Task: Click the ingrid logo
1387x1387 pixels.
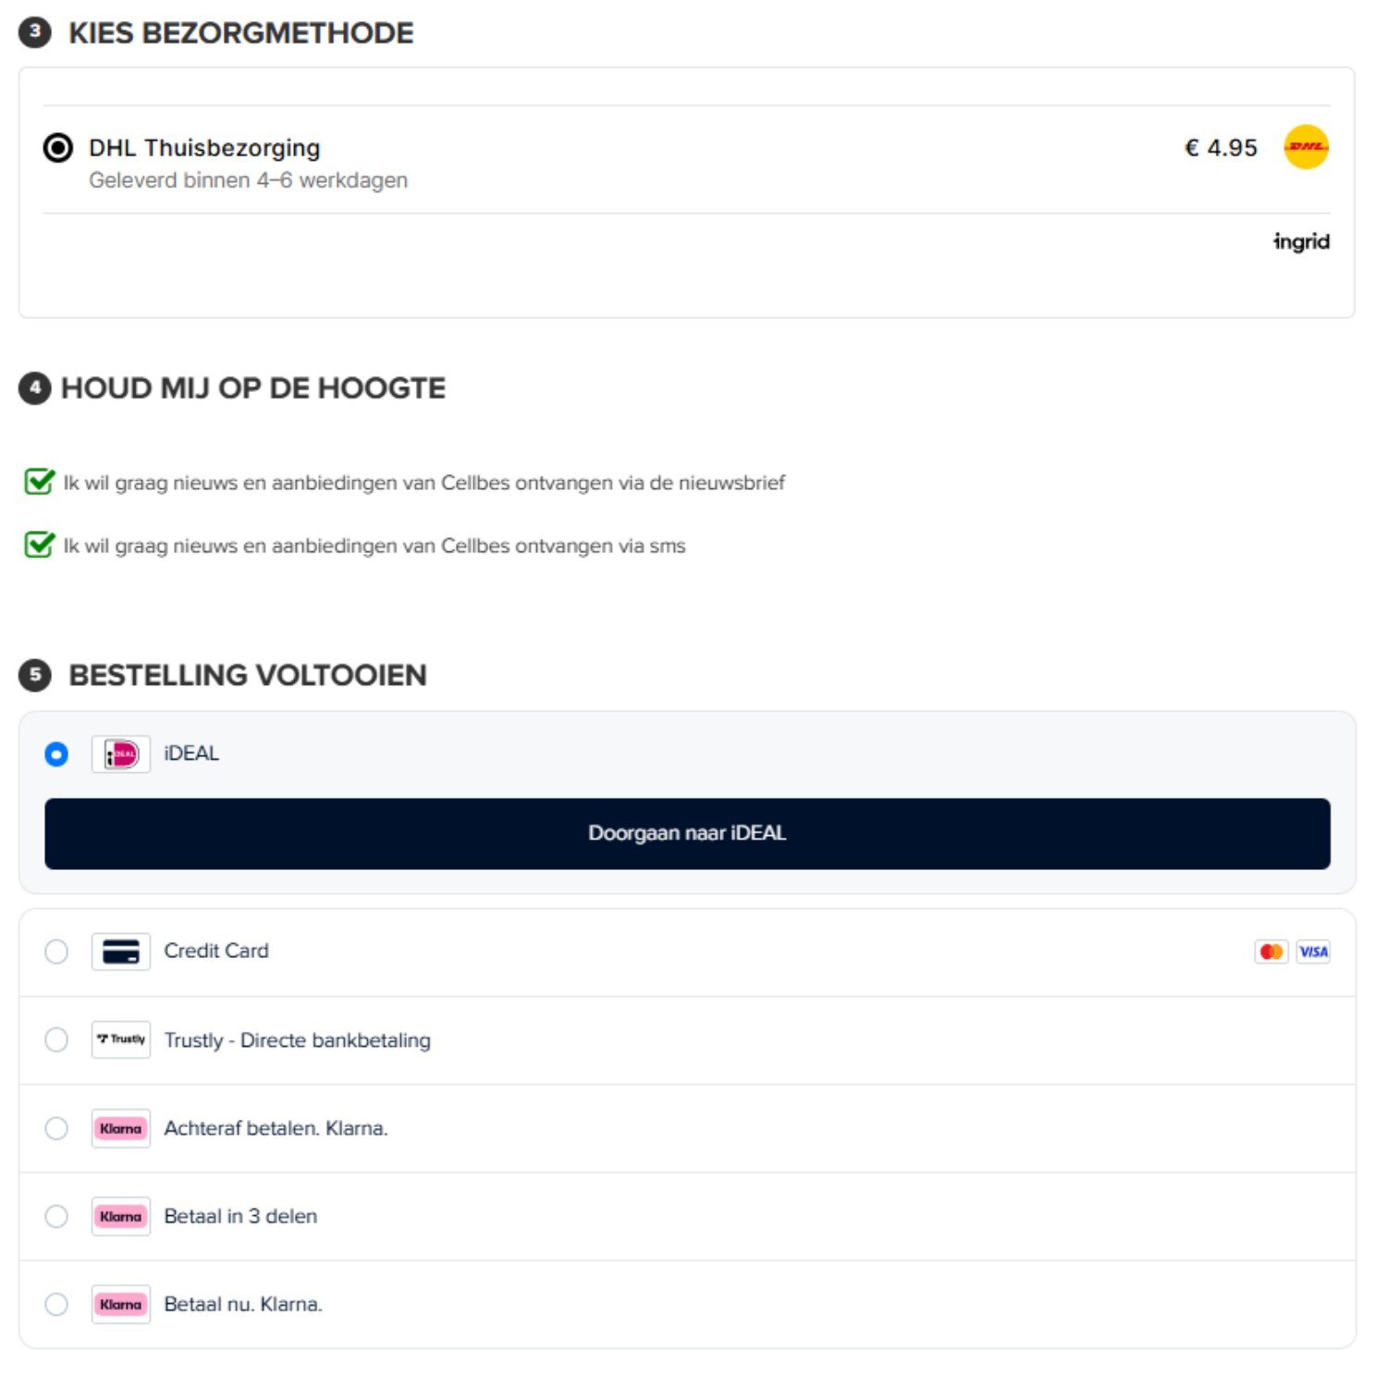Action: pos(1301,242)
